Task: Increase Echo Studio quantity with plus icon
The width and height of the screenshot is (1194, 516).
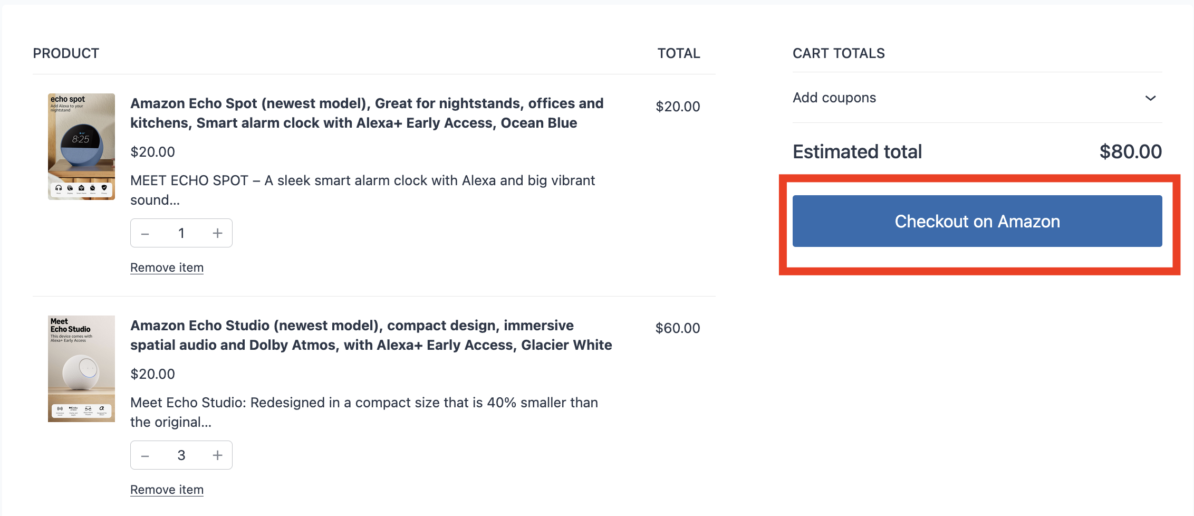Action: tap(217, 455)
